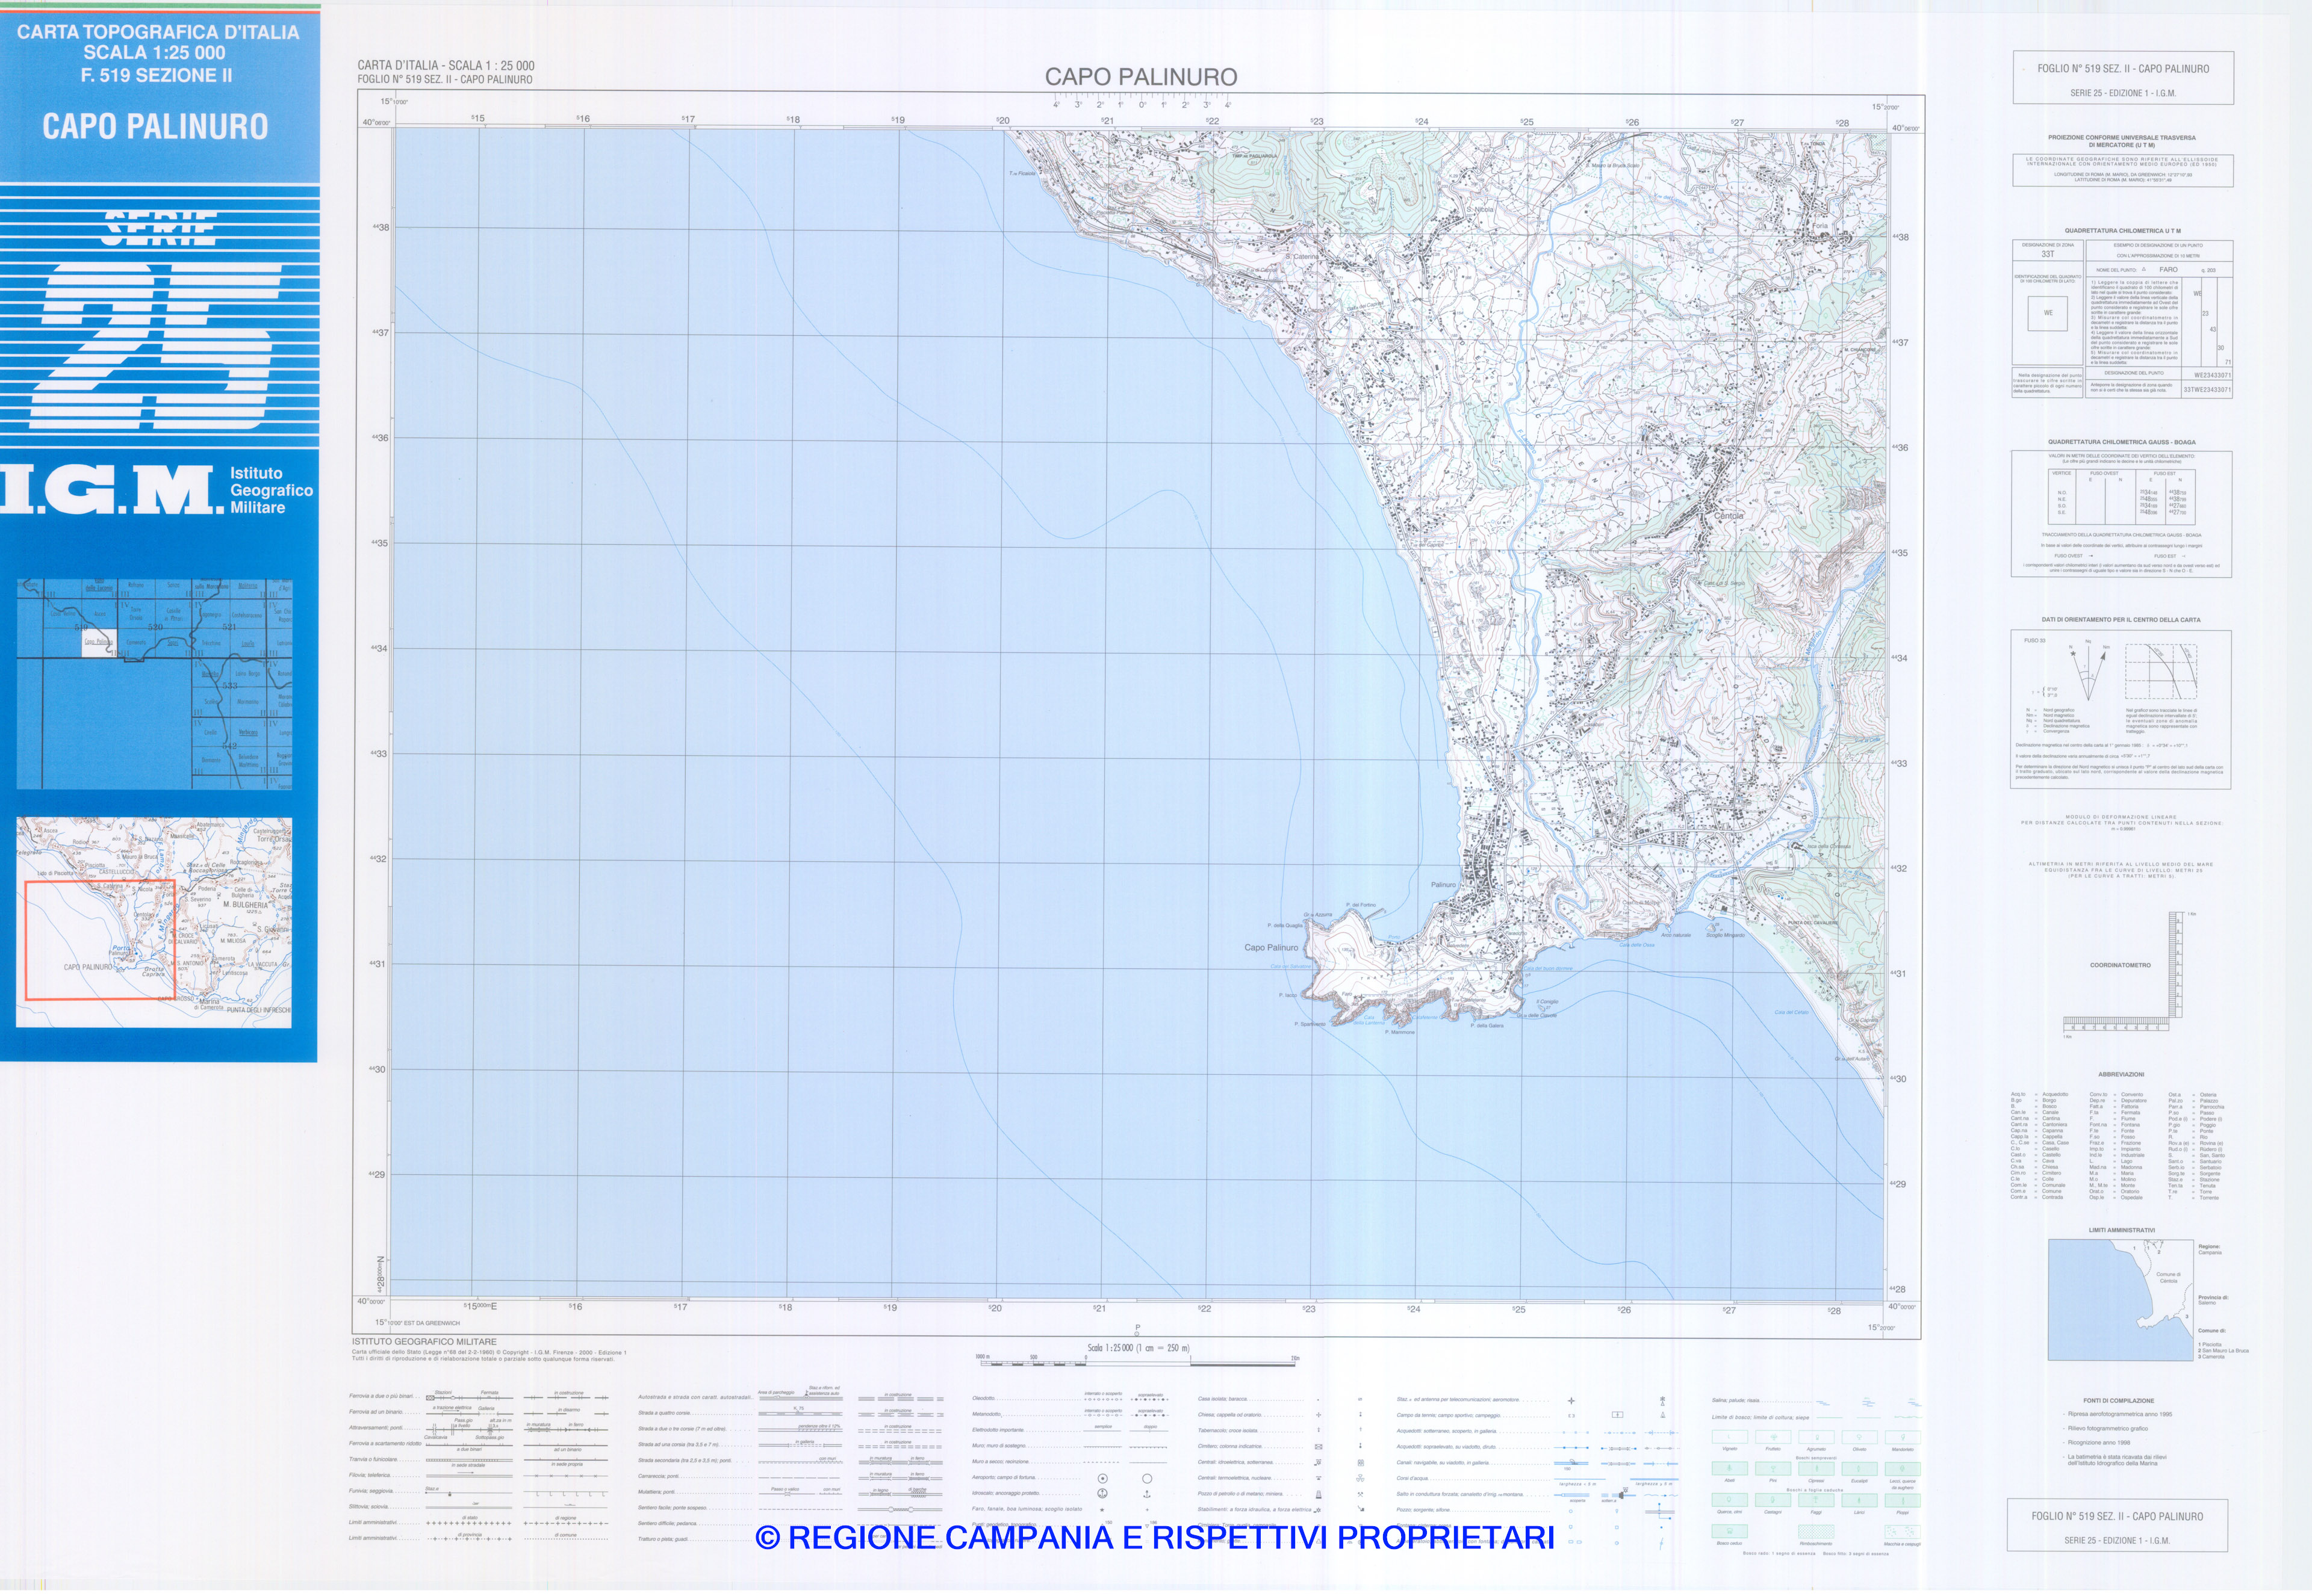Click the F. 519 SEZIONE II cover text
This screenshot has width=2312, height=1596.
(x=156, y=75)
